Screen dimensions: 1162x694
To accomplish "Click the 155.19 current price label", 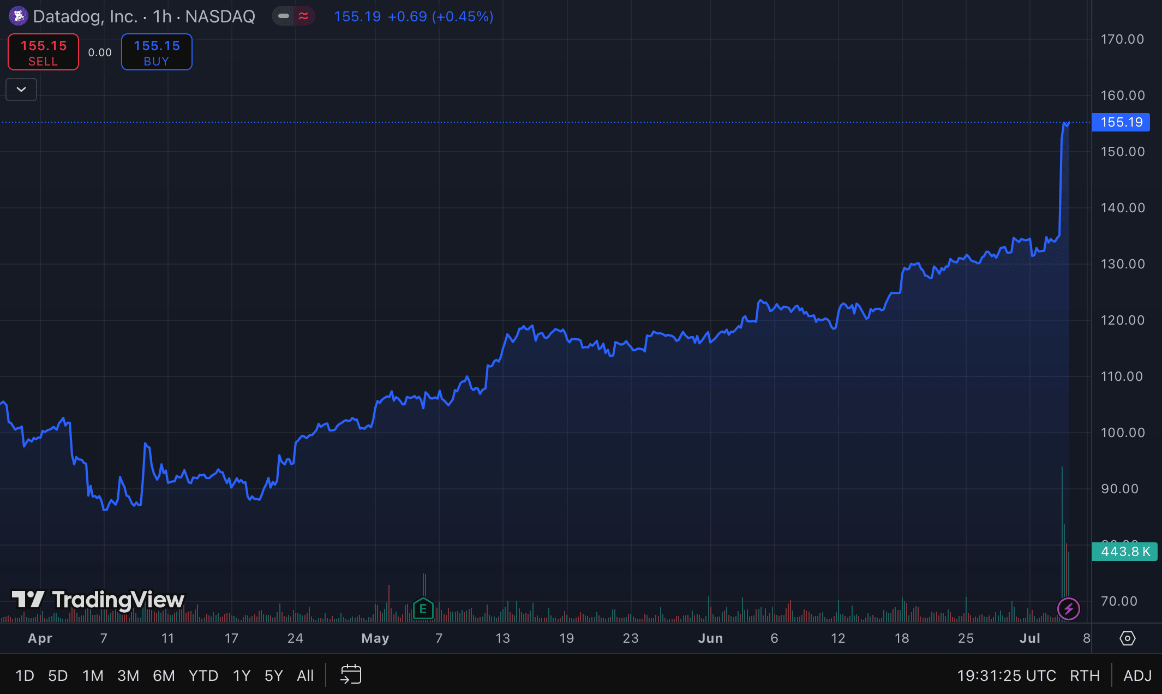I will coord(1121,122).
